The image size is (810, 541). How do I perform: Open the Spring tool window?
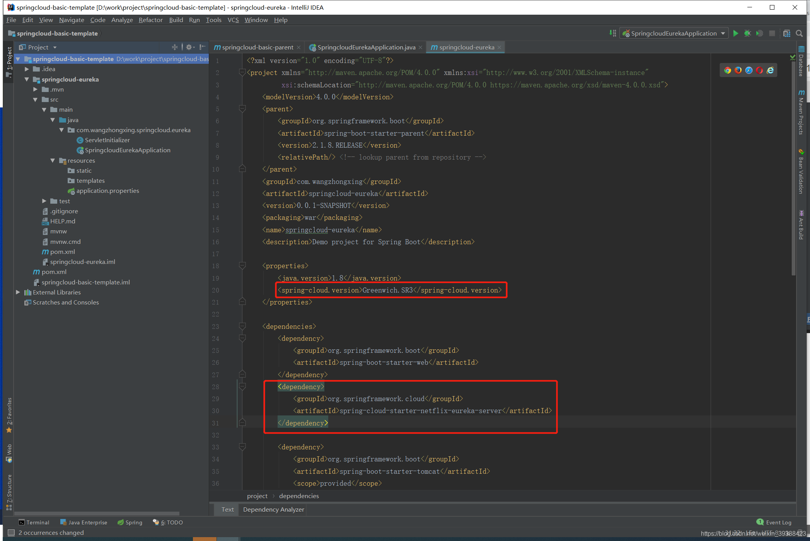coord(130,522)
